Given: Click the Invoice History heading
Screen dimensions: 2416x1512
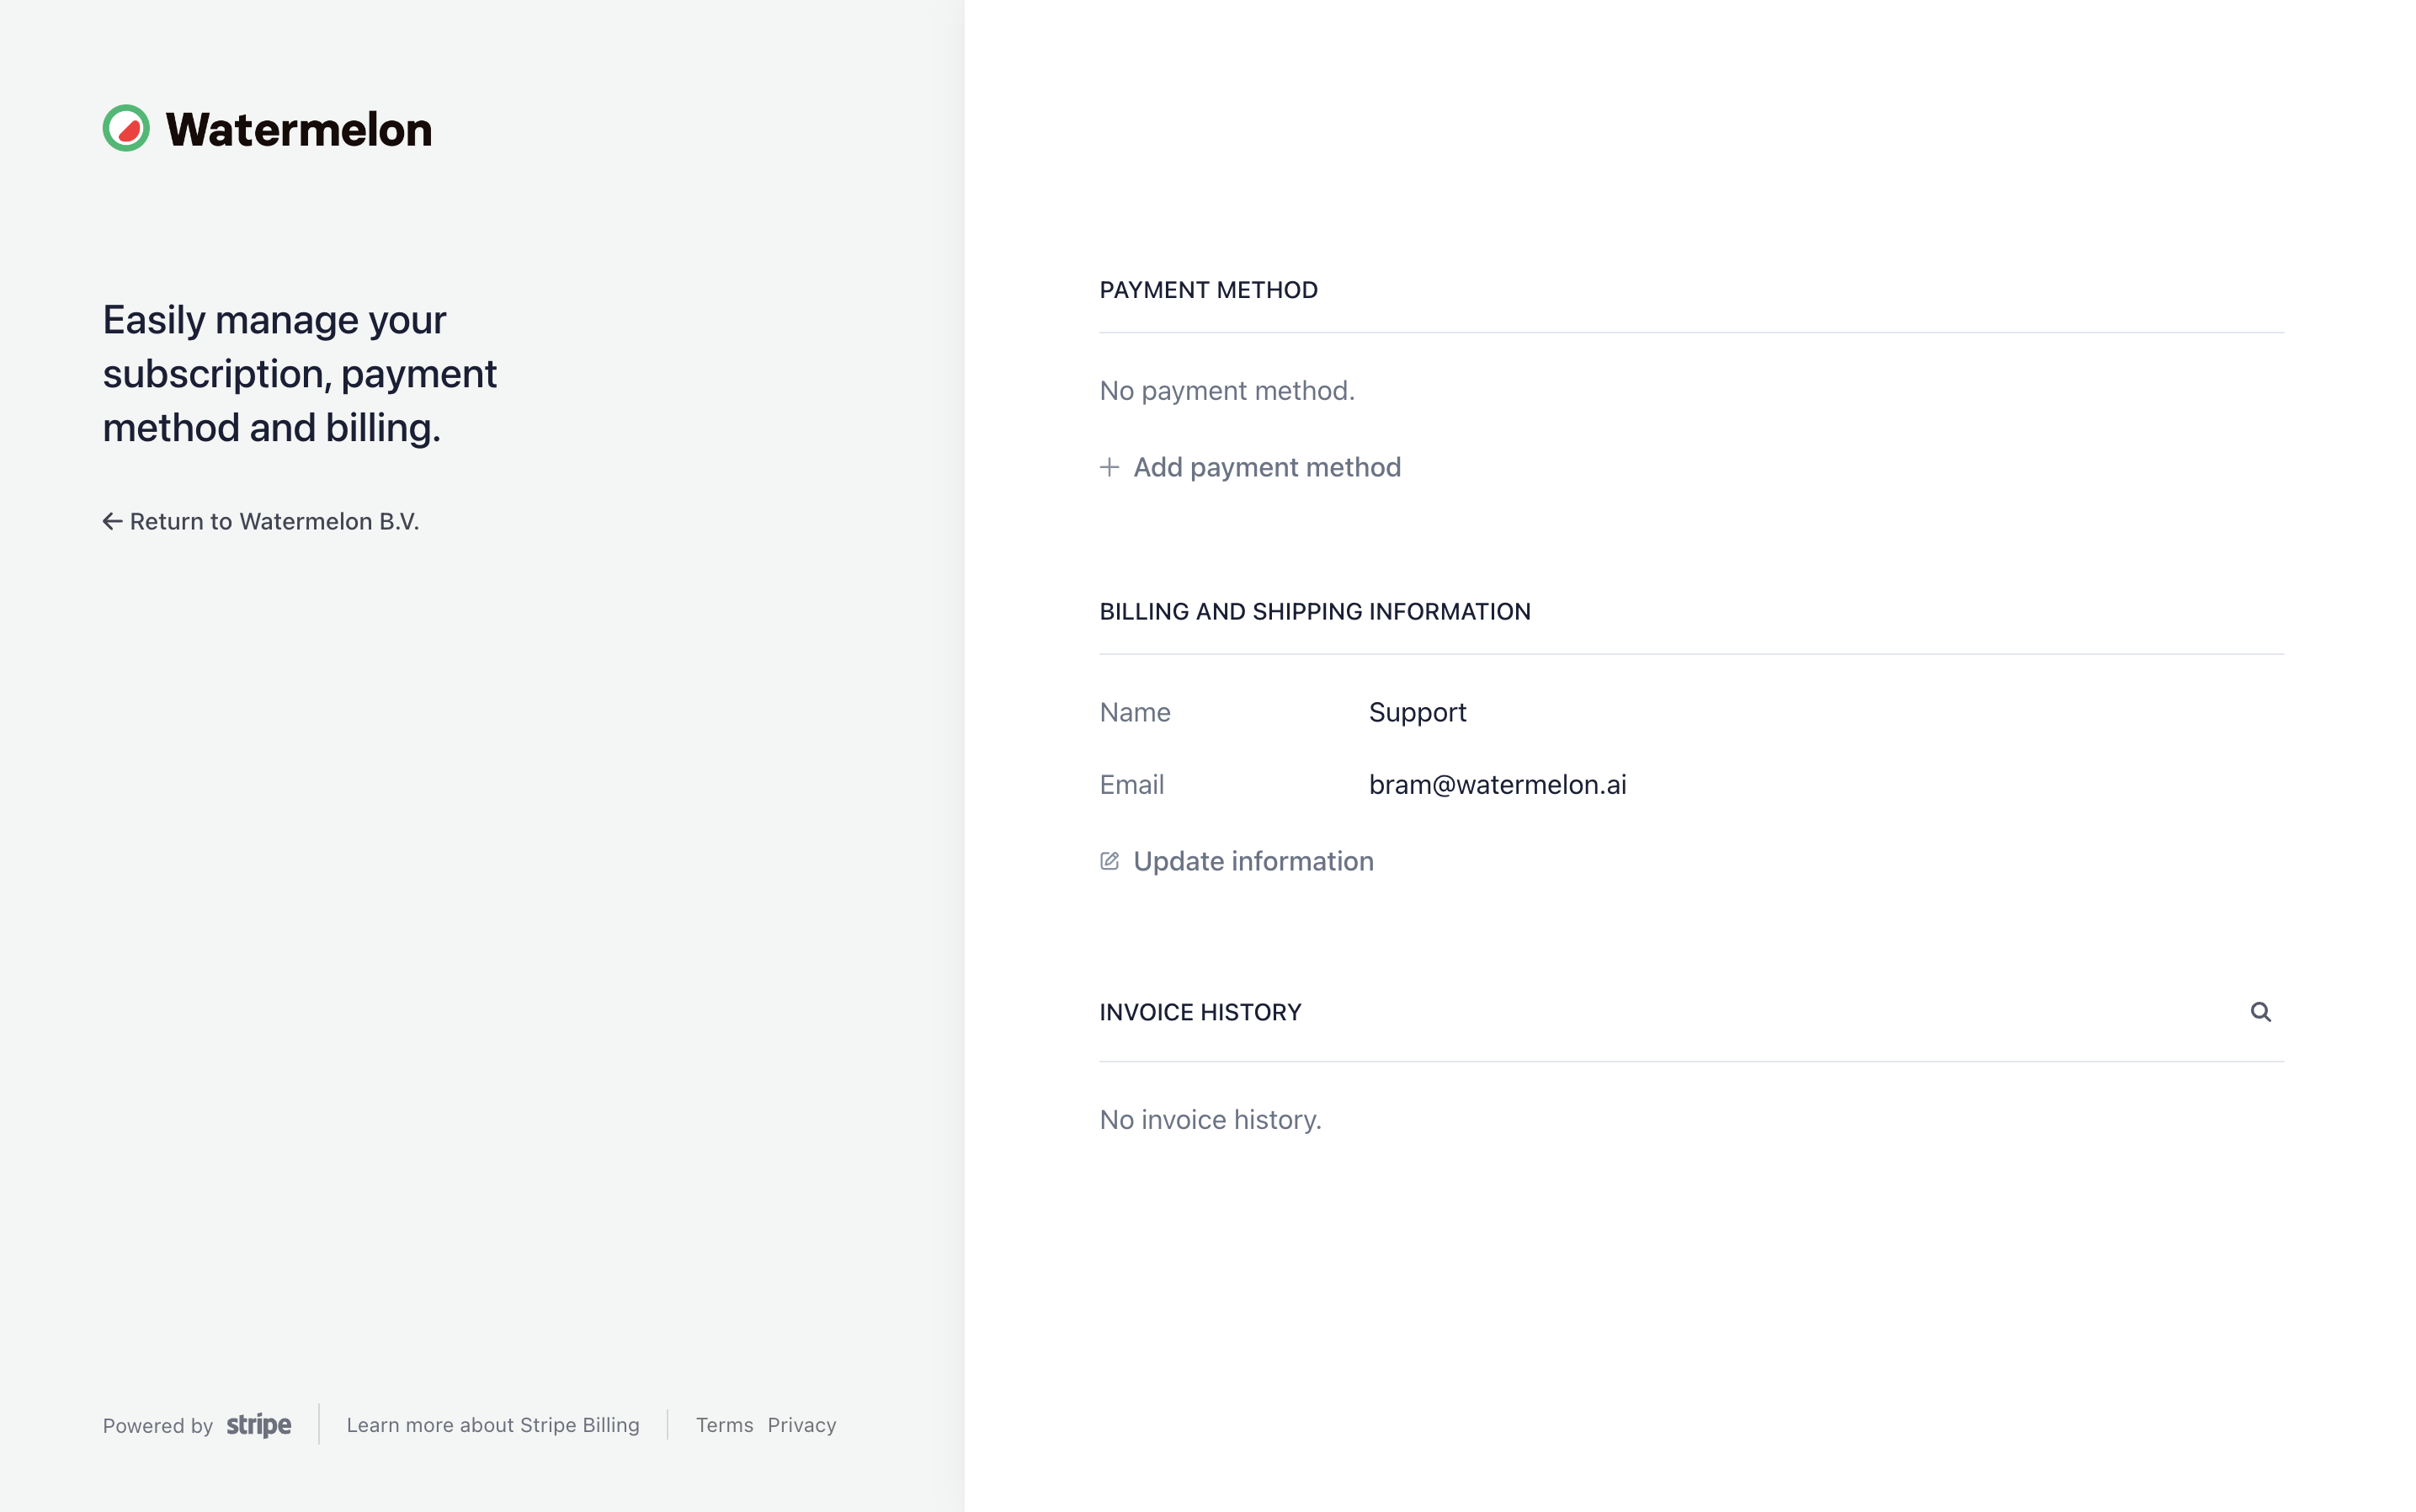Looking at the screenshot, I should click(x=1200, y=1012).
